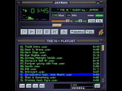Click the playlist mini pause button
122x91 pixels.
pos(77,88)
